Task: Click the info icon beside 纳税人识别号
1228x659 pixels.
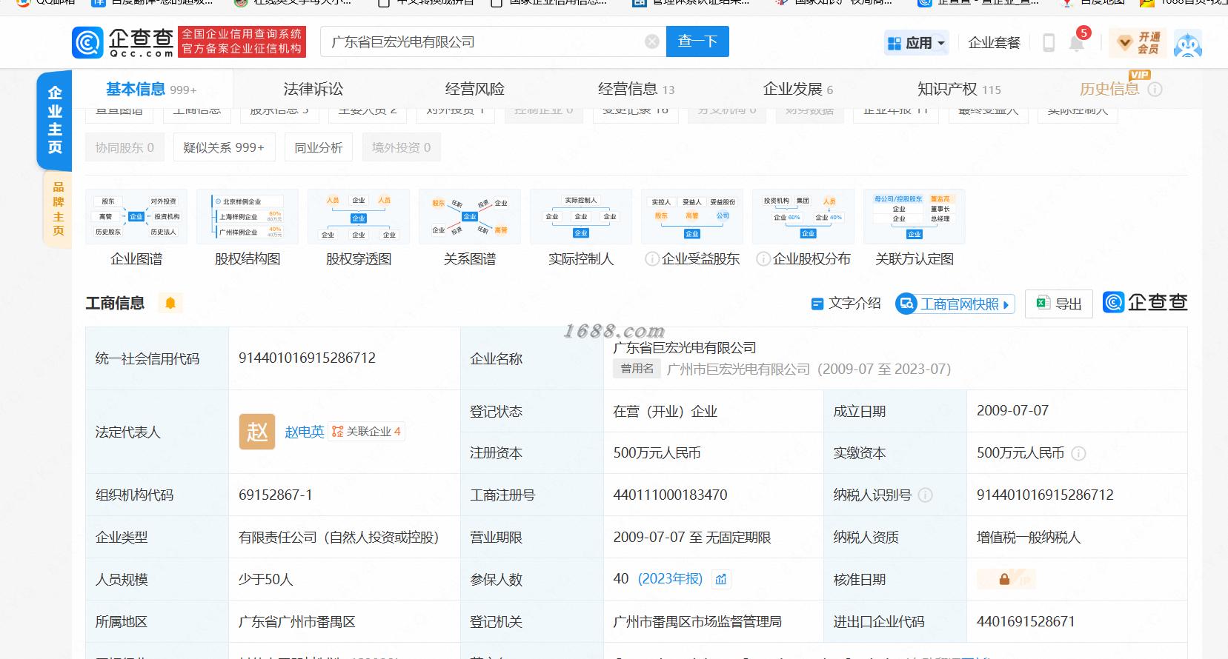Action: (x=926, y=495)
